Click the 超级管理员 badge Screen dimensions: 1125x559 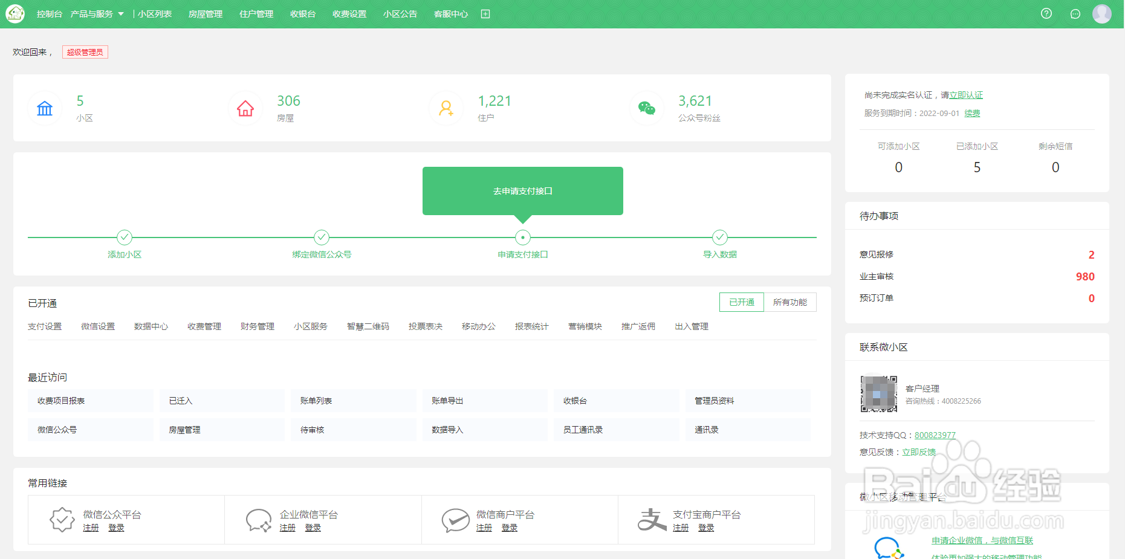coord(85,52)
